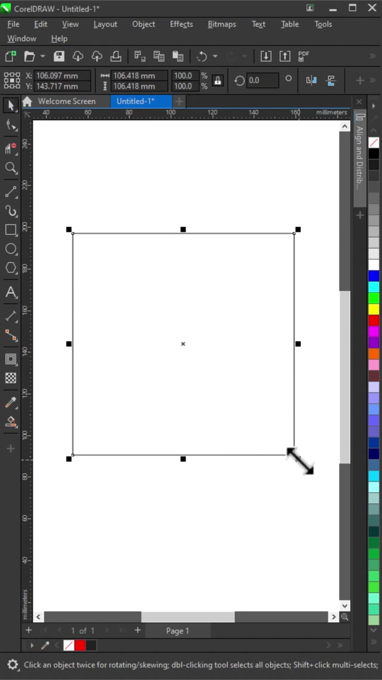Click the new document plus tab button
Image resolution: width=382 pixels, height=680 pixels.
(x=179, y=101)
